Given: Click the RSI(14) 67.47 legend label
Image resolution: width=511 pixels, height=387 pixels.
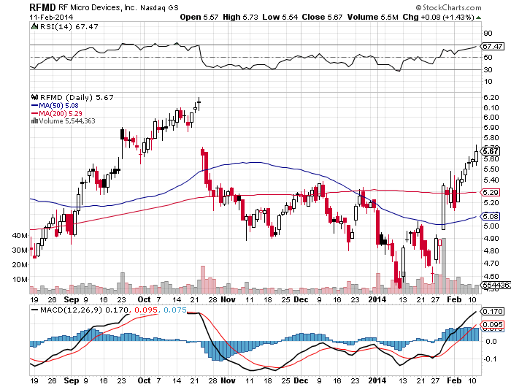Looking at the screenshot, I should pyautogui.click(x=69, y=26).
